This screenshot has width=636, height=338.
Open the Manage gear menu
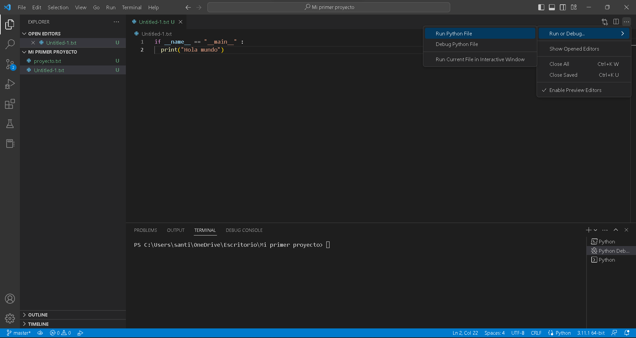tap(10, 318)
